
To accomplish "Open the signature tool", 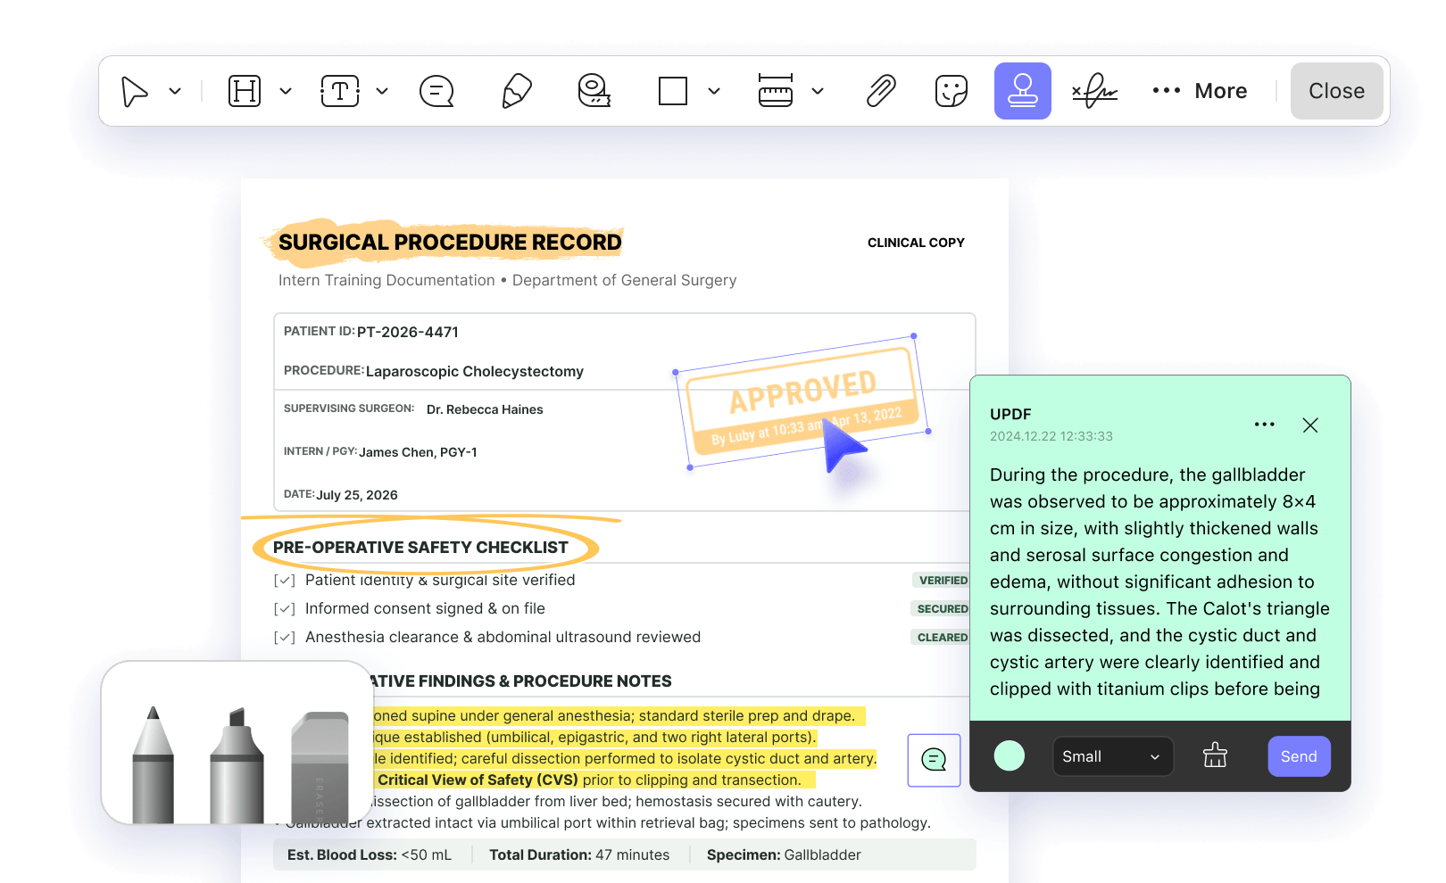I will pos(1095,91).
